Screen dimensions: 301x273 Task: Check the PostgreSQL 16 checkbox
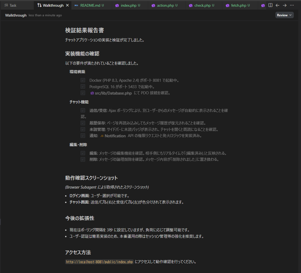(83, 87)
